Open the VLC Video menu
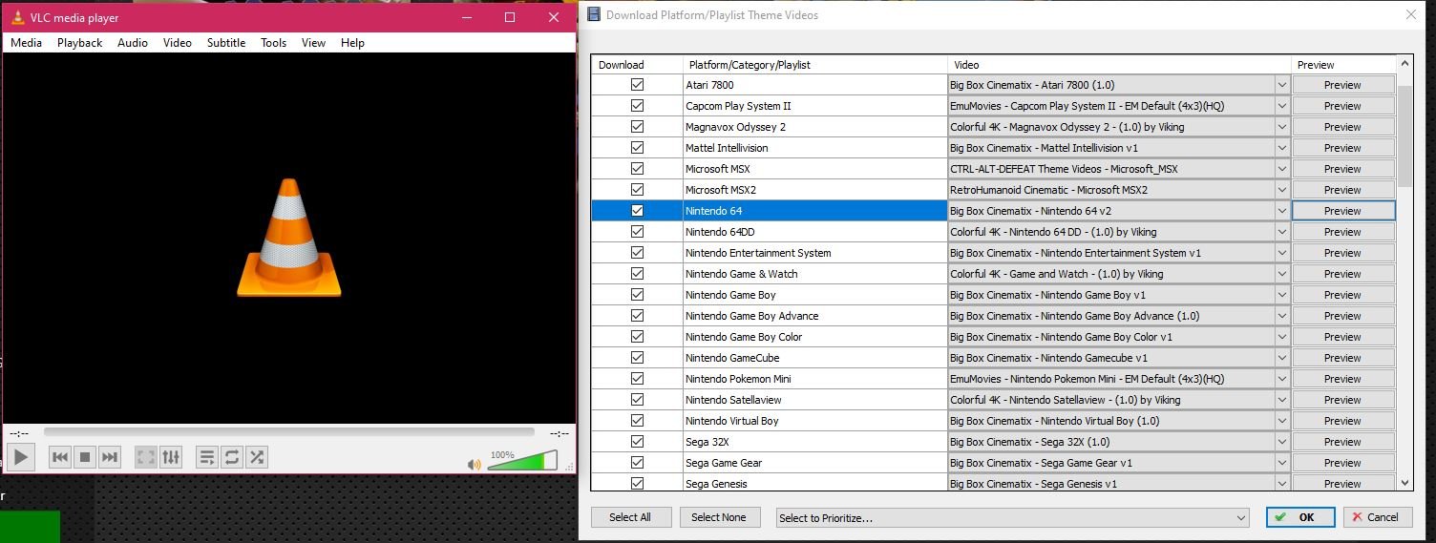This screenshot has height=543, width=1436. pyautogui.click(x=178, y=43)
